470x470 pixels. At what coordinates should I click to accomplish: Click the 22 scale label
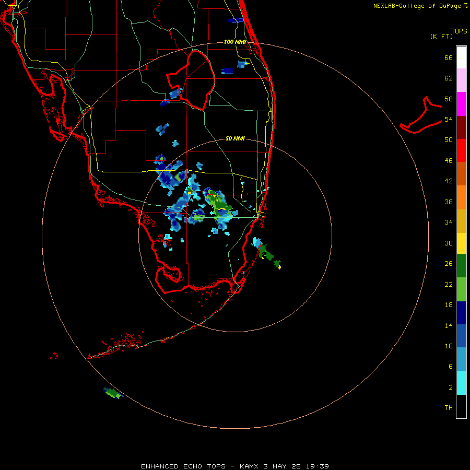click(449, 284)
